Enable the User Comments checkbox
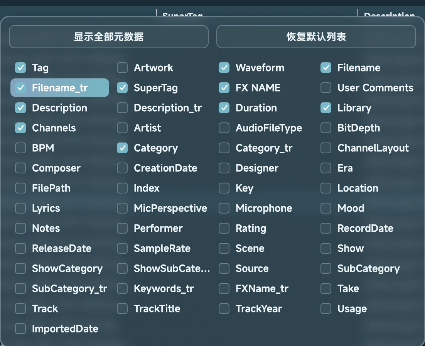This screenshot has height=346, width=425. point(326,88)
